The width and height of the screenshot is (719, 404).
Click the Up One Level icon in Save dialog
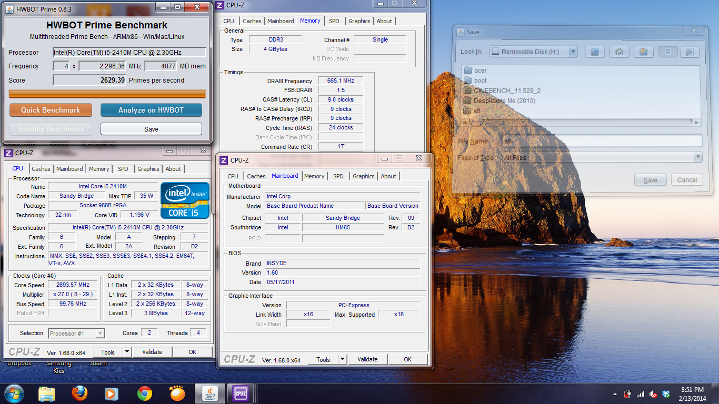click(595, 52)
